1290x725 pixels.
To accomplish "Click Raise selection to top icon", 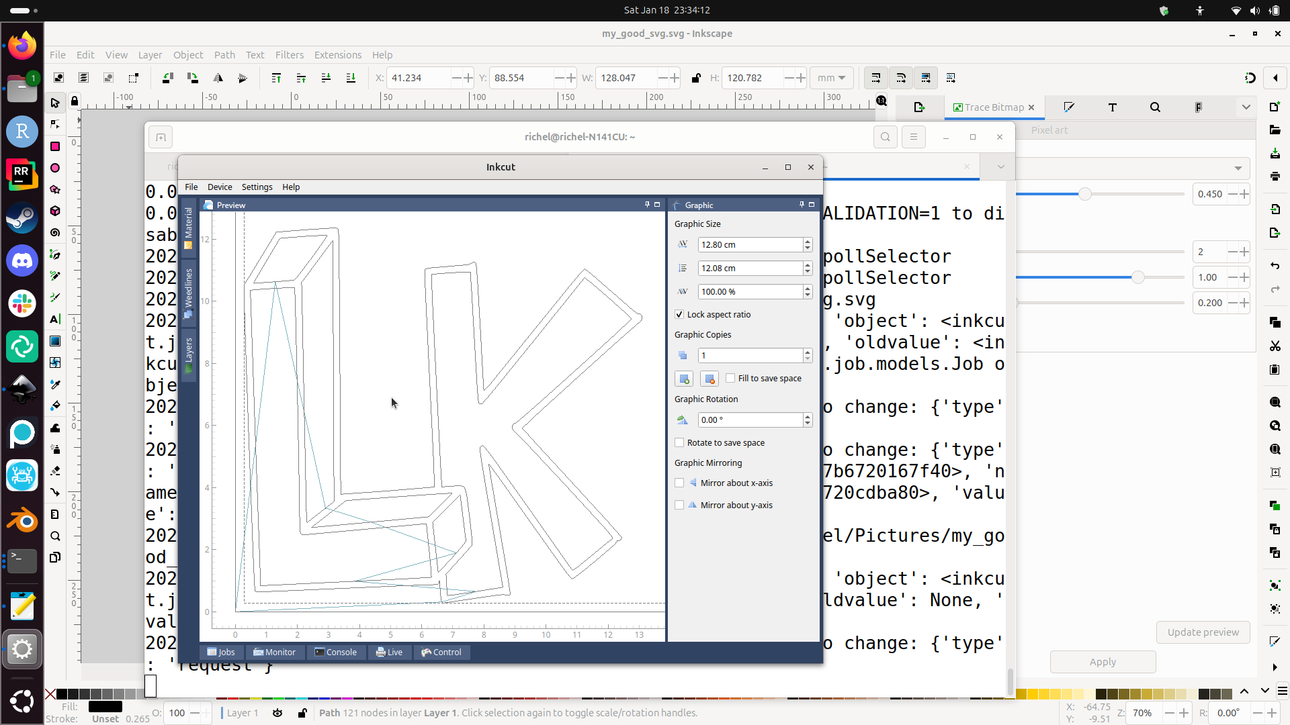I will coord(276,78).
